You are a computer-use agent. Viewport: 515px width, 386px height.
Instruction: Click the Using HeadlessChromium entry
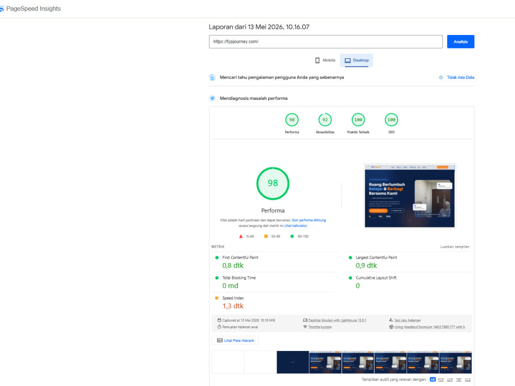tap(430, 327)
